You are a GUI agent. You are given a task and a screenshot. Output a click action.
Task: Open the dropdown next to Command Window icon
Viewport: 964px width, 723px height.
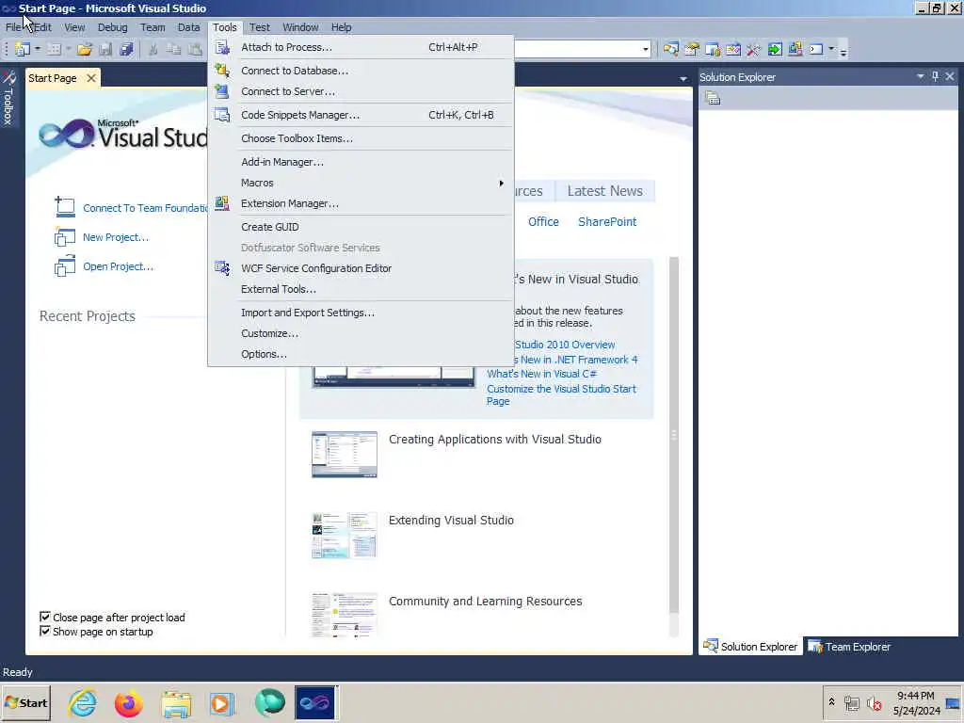pos(831,49)
